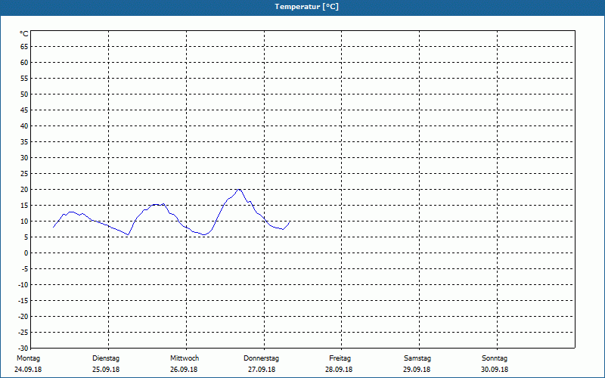Screen dimensions: 605x378
Task: Click the 35 value on the temperature axis
Action: pyautogui.click(x=24, y=142)
